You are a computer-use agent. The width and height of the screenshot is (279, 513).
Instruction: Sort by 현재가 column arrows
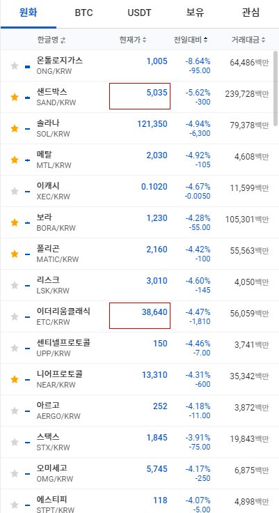[x=144, y=40]
